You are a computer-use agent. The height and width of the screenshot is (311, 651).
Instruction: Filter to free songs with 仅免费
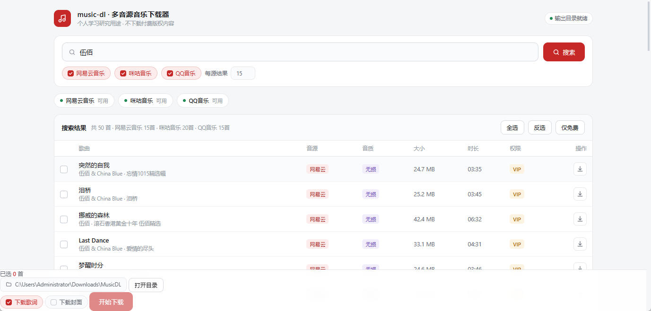click(x=570, y=127)
